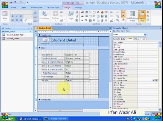163x121 pixels.
Task: Expand the View button dropdown arrow
Action: [x=5, y=21]
